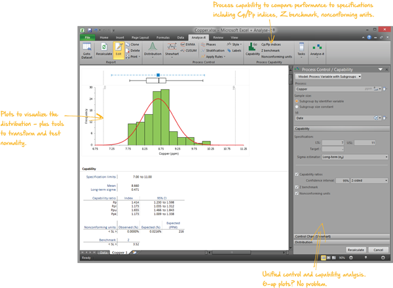Open the File tab
This screenshot has width=393, height=288.
coord(87,37)
